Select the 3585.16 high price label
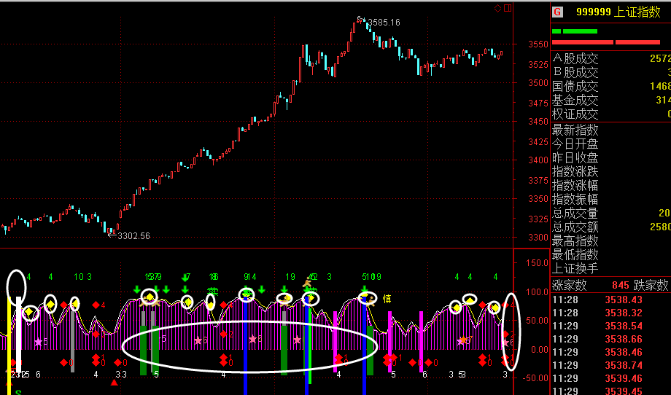The image size is (671, 395). pos(384,23)
